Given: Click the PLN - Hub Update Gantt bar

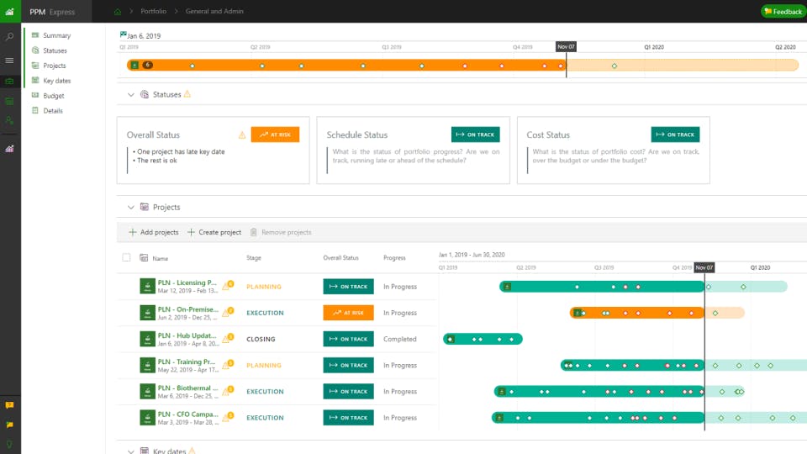Looking at the screenshot, I should click(483, 339).
